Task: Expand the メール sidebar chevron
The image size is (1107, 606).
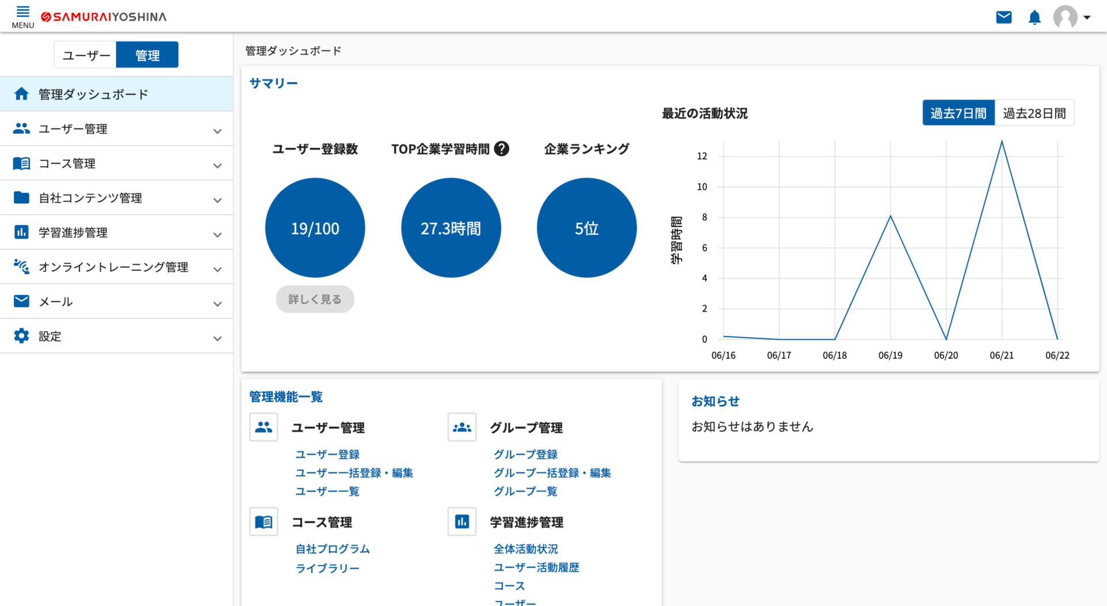Action: point(217,304)
